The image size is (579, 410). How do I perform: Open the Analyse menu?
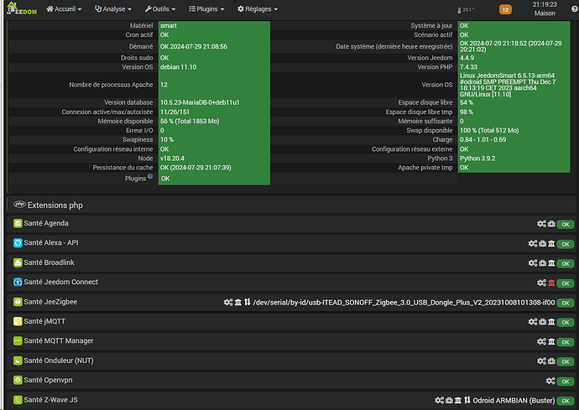(x=113, y=9)
